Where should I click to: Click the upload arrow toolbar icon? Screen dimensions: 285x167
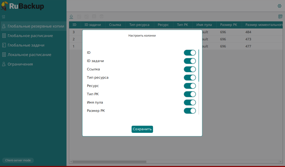71,17
